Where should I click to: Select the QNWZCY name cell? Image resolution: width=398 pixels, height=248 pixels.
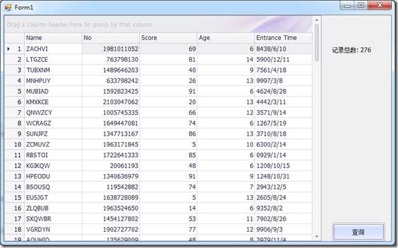pyautogui.click(x=53, y=113)
